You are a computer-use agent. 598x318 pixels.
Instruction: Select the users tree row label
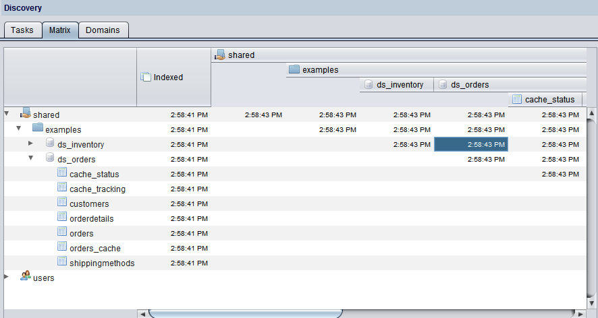tap(43, 278)
